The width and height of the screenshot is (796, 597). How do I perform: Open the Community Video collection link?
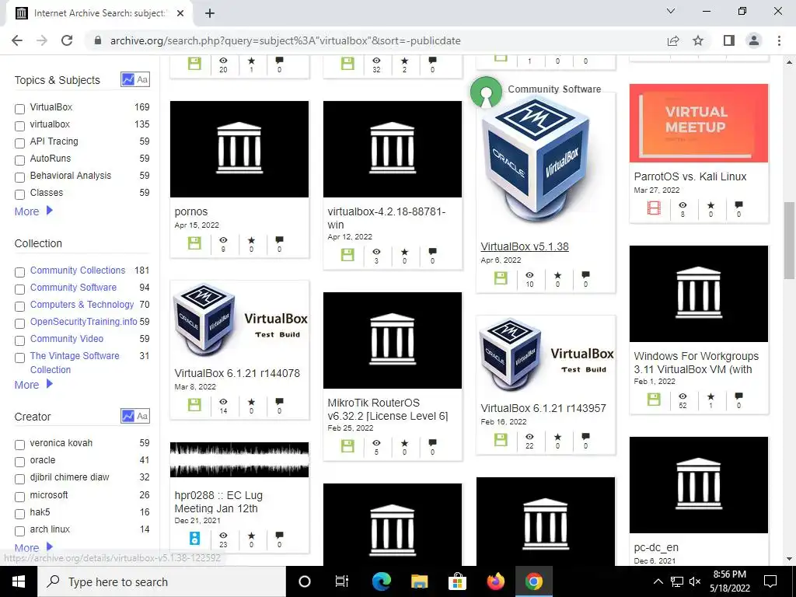point(67,339)
